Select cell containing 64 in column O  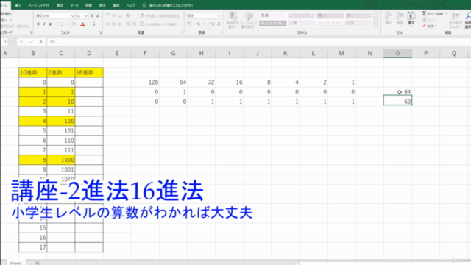397,92
